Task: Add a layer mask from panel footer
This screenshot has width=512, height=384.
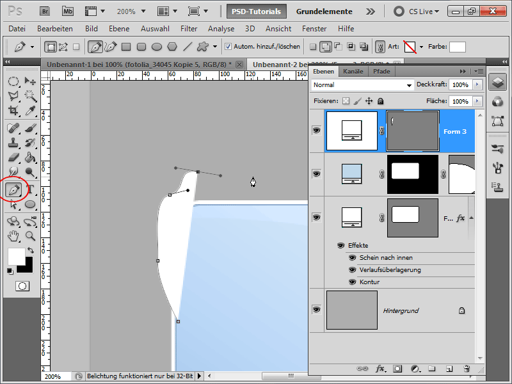Action: [397, 369]
